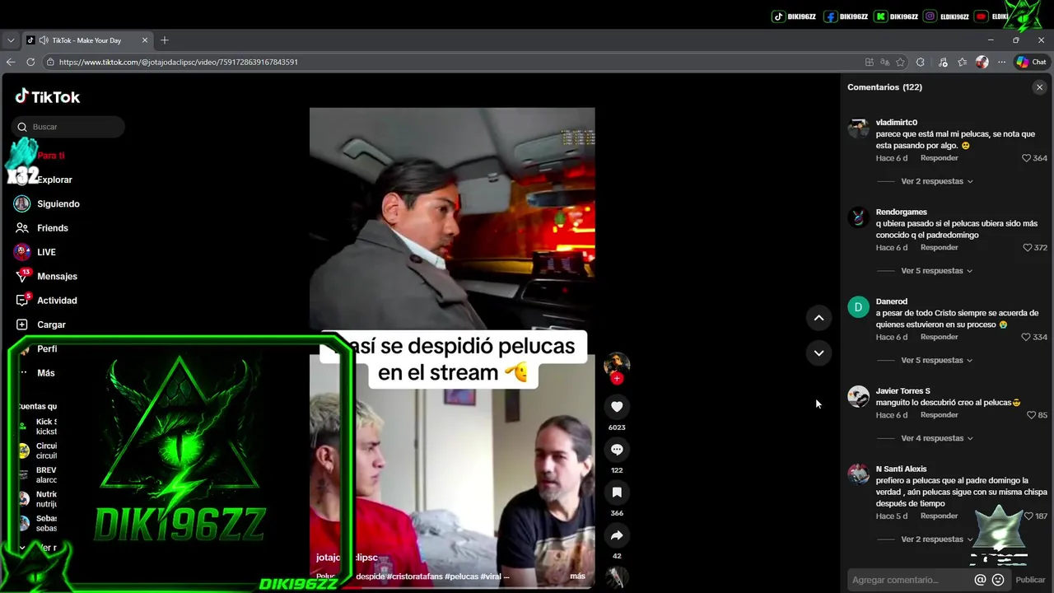1054x593 pixels.
Task: Open the video's comment bubble icon
Action: (617, 449)
